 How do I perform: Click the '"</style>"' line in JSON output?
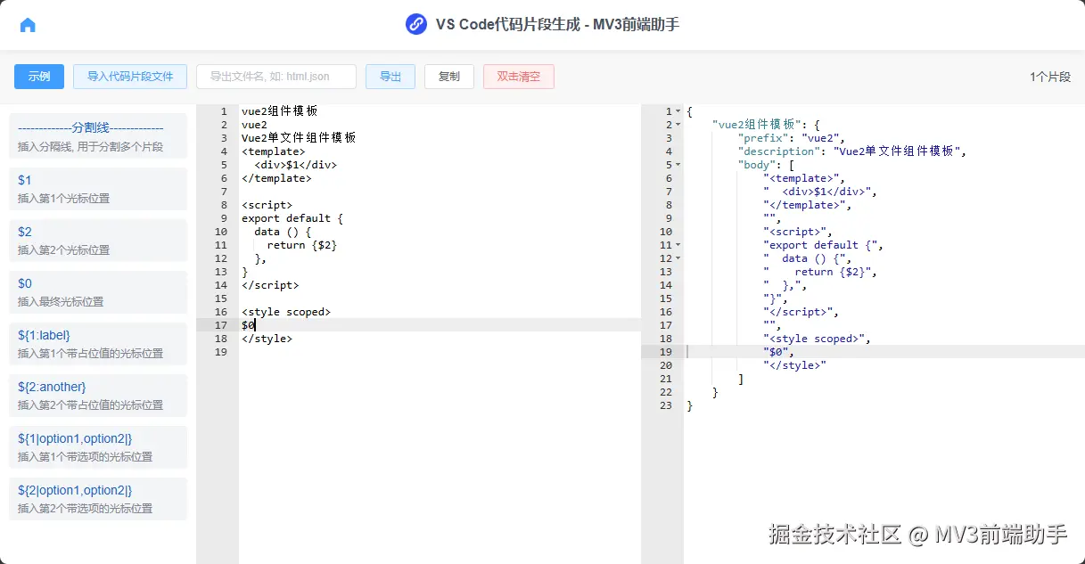[x=794, y=365]
